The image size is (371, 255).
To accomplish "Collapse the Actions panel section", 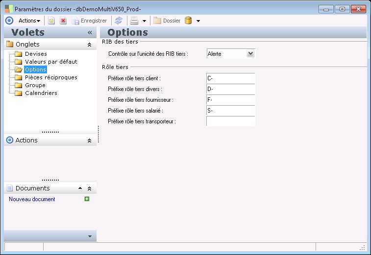I will pos(89,140).
